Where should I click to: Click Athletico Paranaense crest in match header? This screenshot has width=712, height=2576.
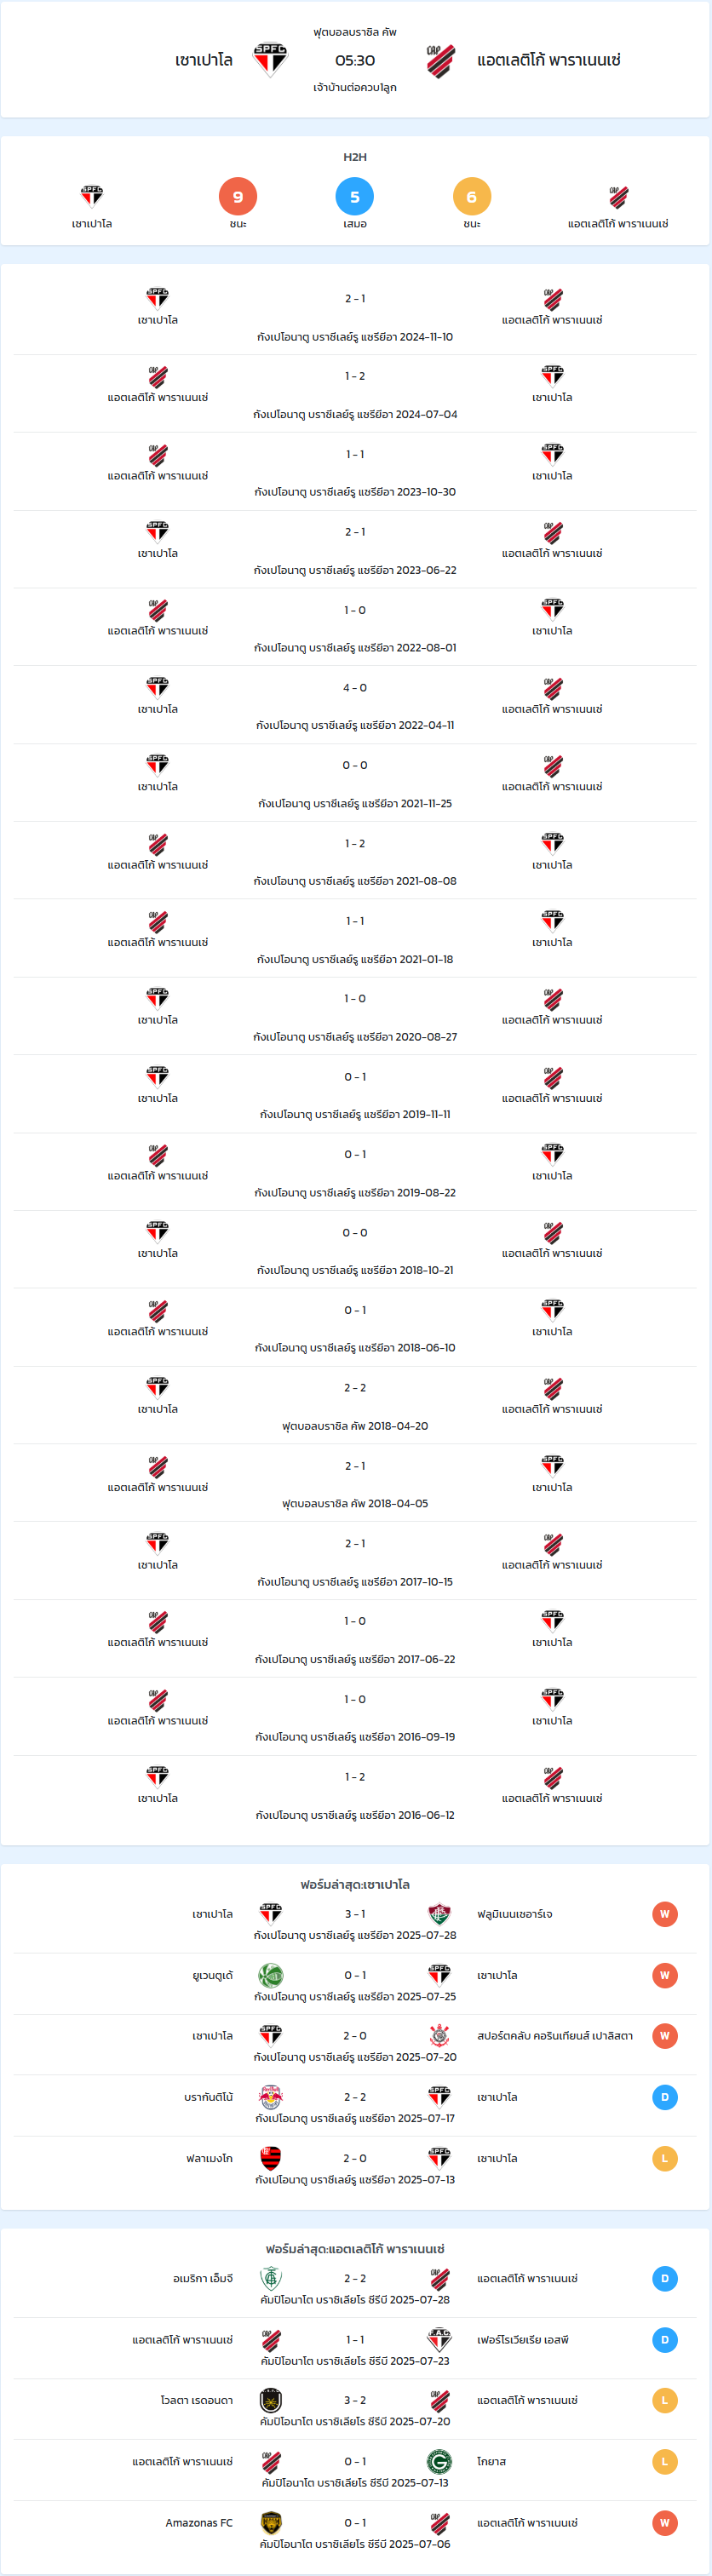(441, 60)
